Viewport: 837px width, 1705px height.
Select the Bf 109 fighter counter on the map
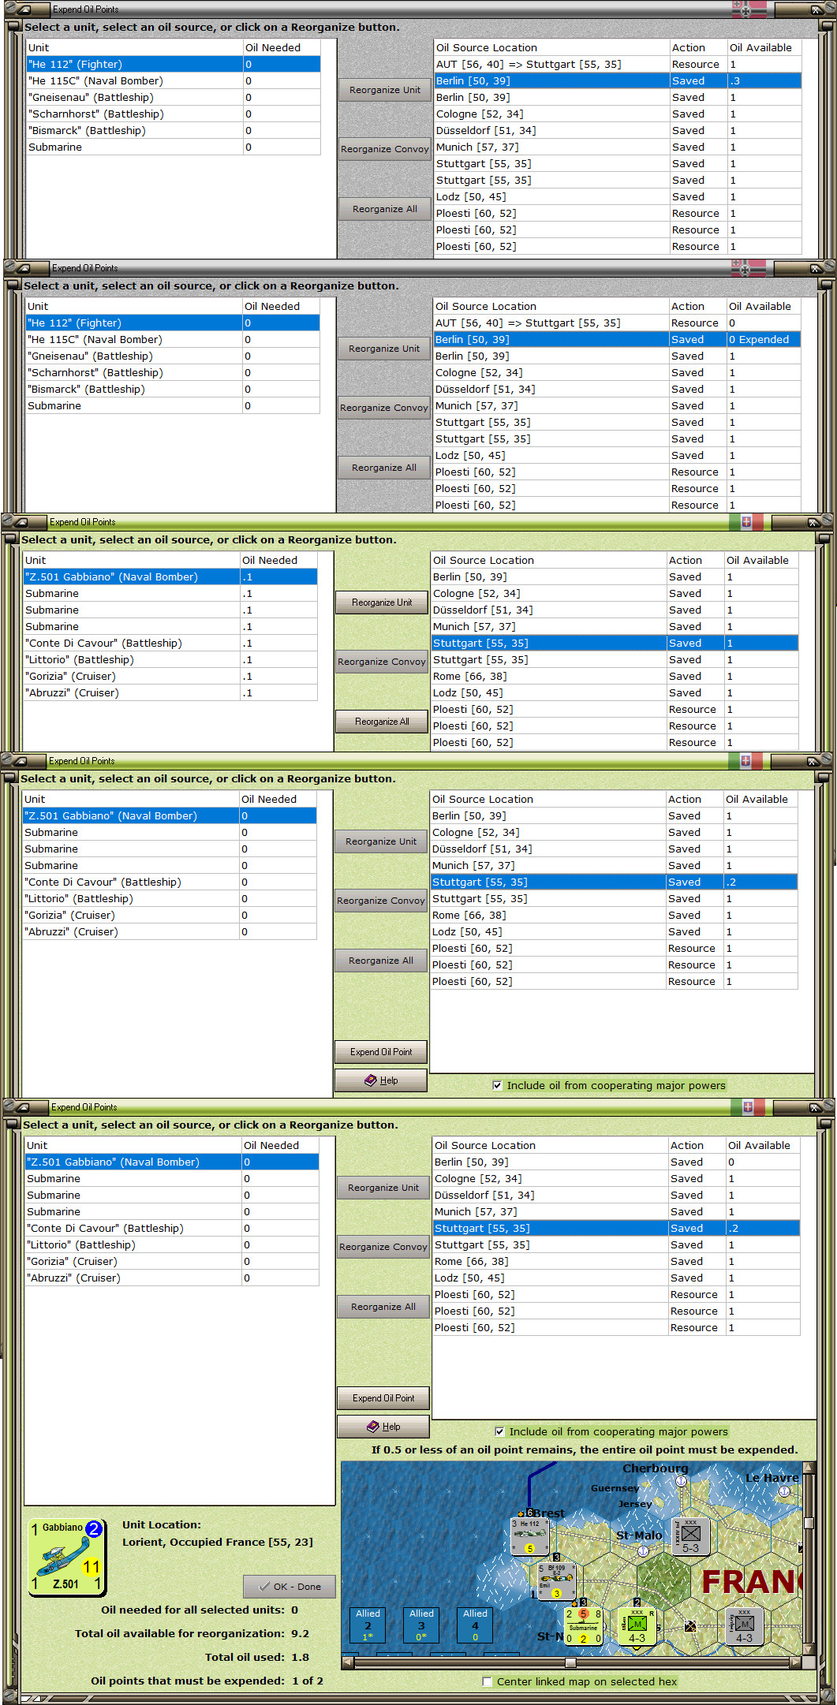(x=556, y=1582)
